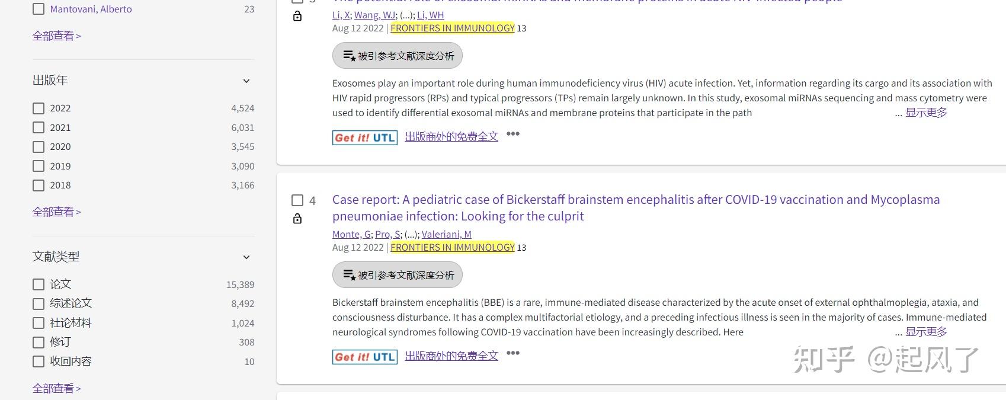1006x400 pixels.
Task: Check the Mantovani, Alberto author filter
Action: 39,9
